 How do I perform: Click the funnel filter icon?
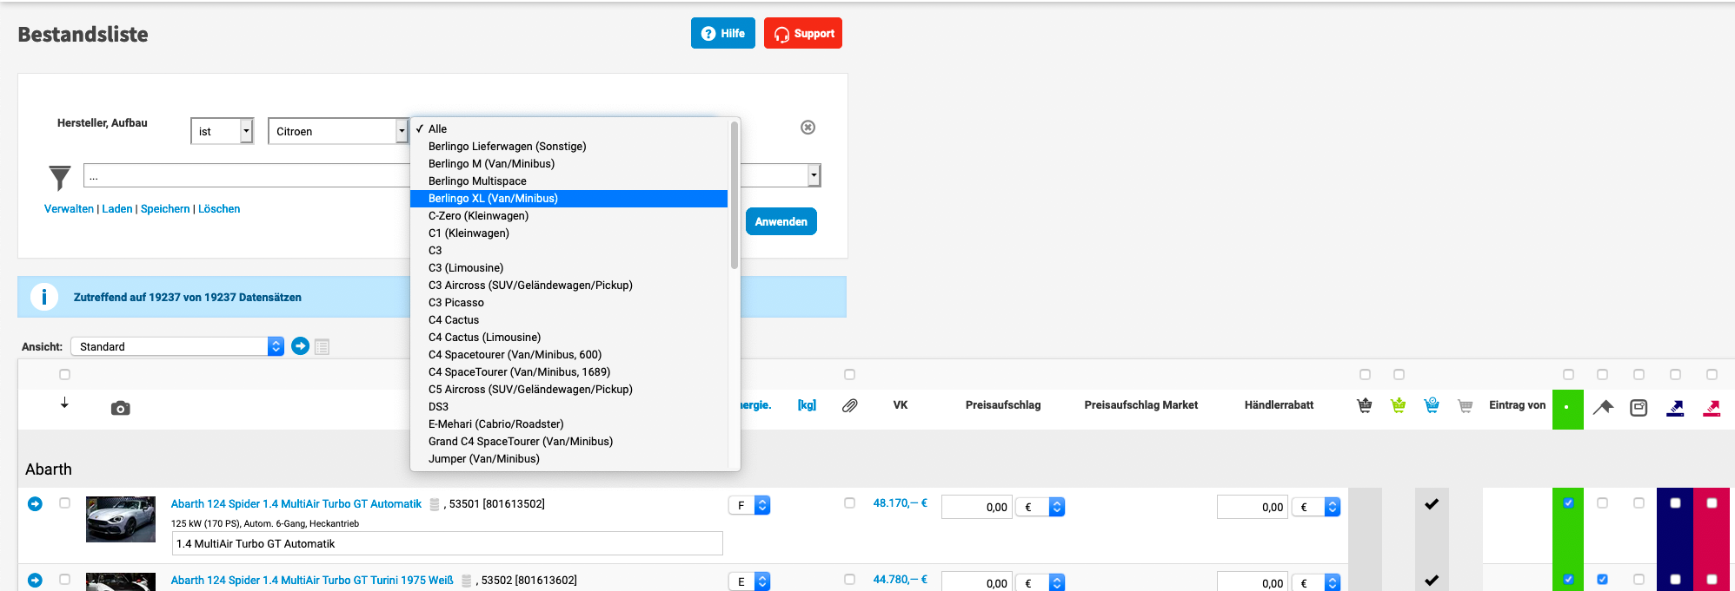pos(59,177)
